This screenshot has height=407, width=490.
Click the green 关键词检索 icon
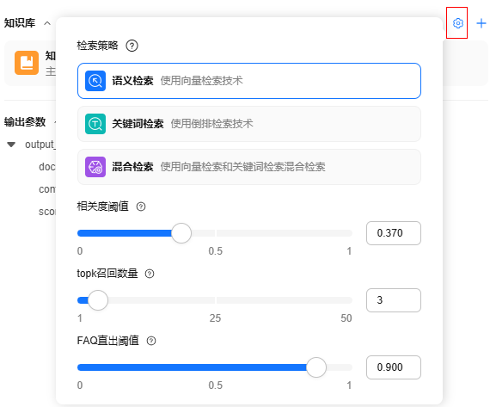[x=95, y=124]
